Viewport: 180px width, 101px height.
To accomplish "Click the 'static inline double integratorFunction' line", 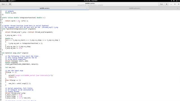I will (24, 18).
